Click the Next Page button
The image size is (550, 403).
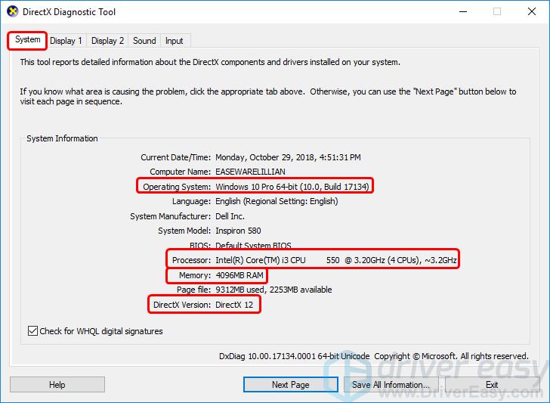pos(290,385)
